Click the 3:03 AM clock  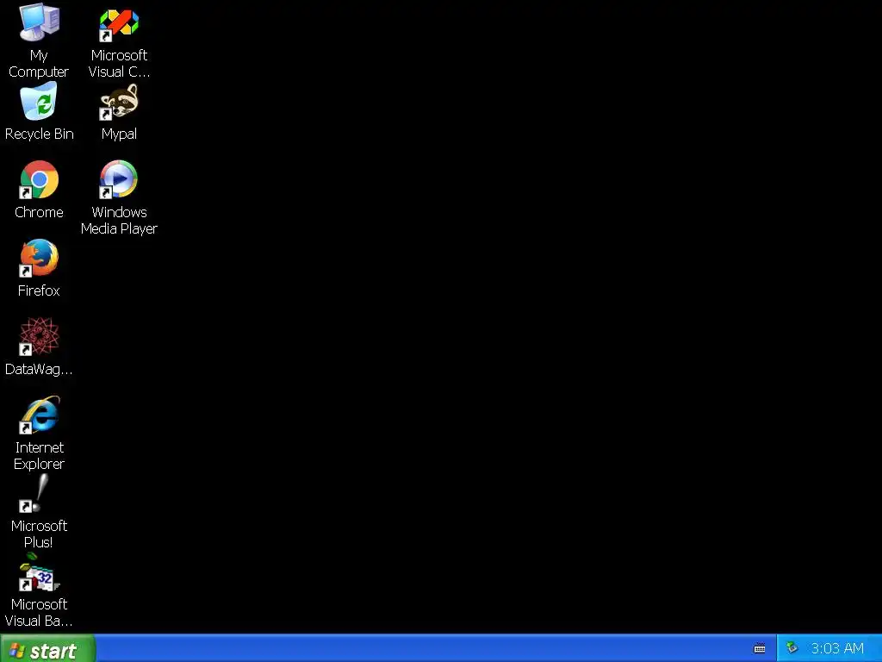click(x=837, y=649)
